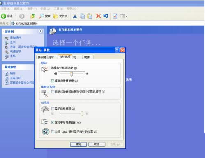Click the Cancel button in dialog
Screen dimensions: 205x158
(97, 144)
